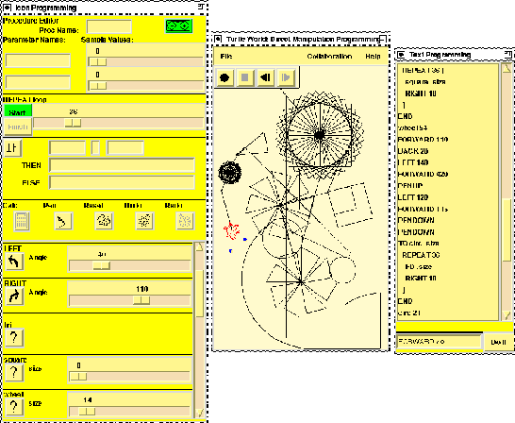Click the 'BACK 20' line
515x423 pixels.
[413, 151]
